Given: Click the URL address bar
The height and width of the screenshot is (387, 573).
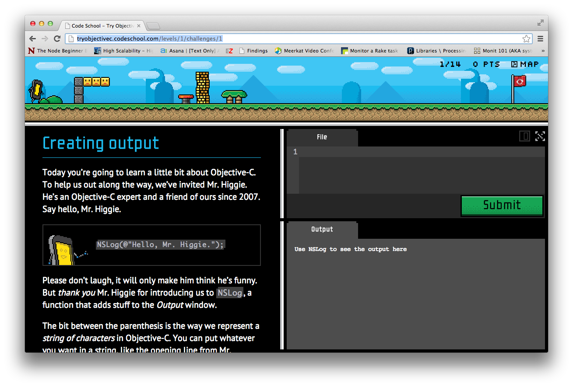Looking at the screenshot, I should pyautogui.click(x=298, y=38).
